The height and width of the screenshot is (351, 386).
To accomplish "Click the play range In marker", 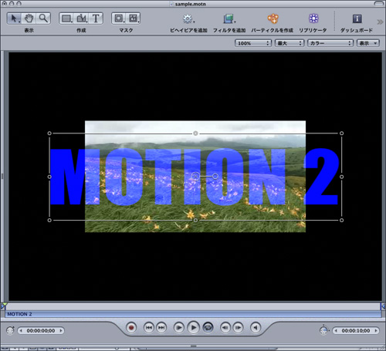I will 3,306.
